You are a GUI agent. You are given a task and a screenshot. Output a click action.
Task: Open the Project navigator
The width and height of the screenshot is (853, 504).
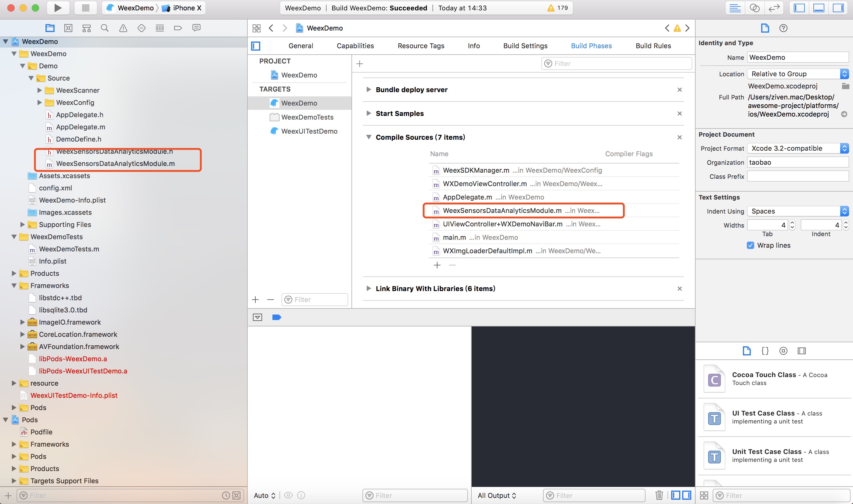click(50, 28)
